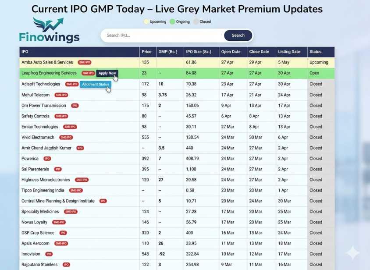Click the SME-IPO badge beside Highness Microelectronics
Image resolution: width=370 pixels, height=270 pixels.
pyautogui.click(x=82, y=180)
